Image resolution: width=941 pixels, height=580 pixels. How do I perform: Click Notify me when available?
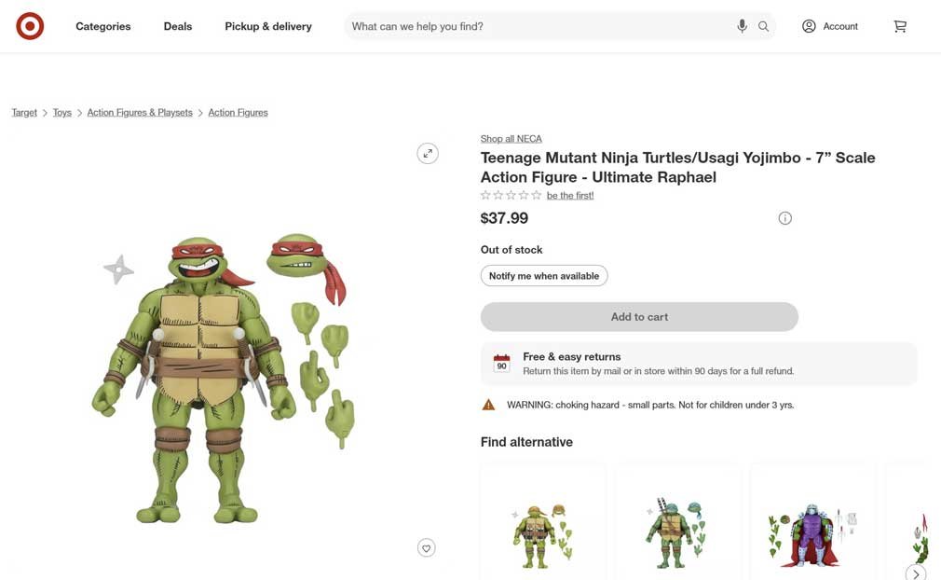544,276
